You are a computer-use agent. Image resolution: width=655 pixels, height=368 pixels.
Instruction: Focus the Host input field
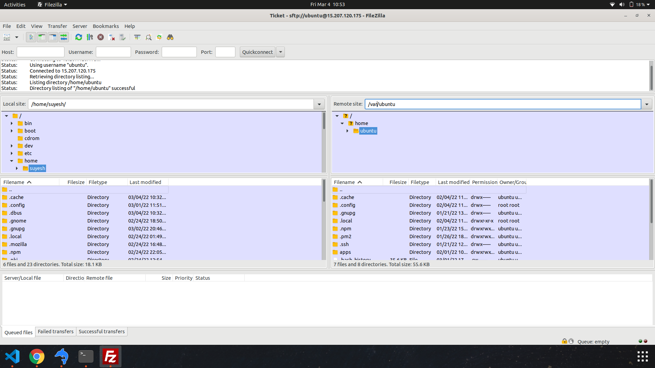pyautogui.click(x=41, y=52)
